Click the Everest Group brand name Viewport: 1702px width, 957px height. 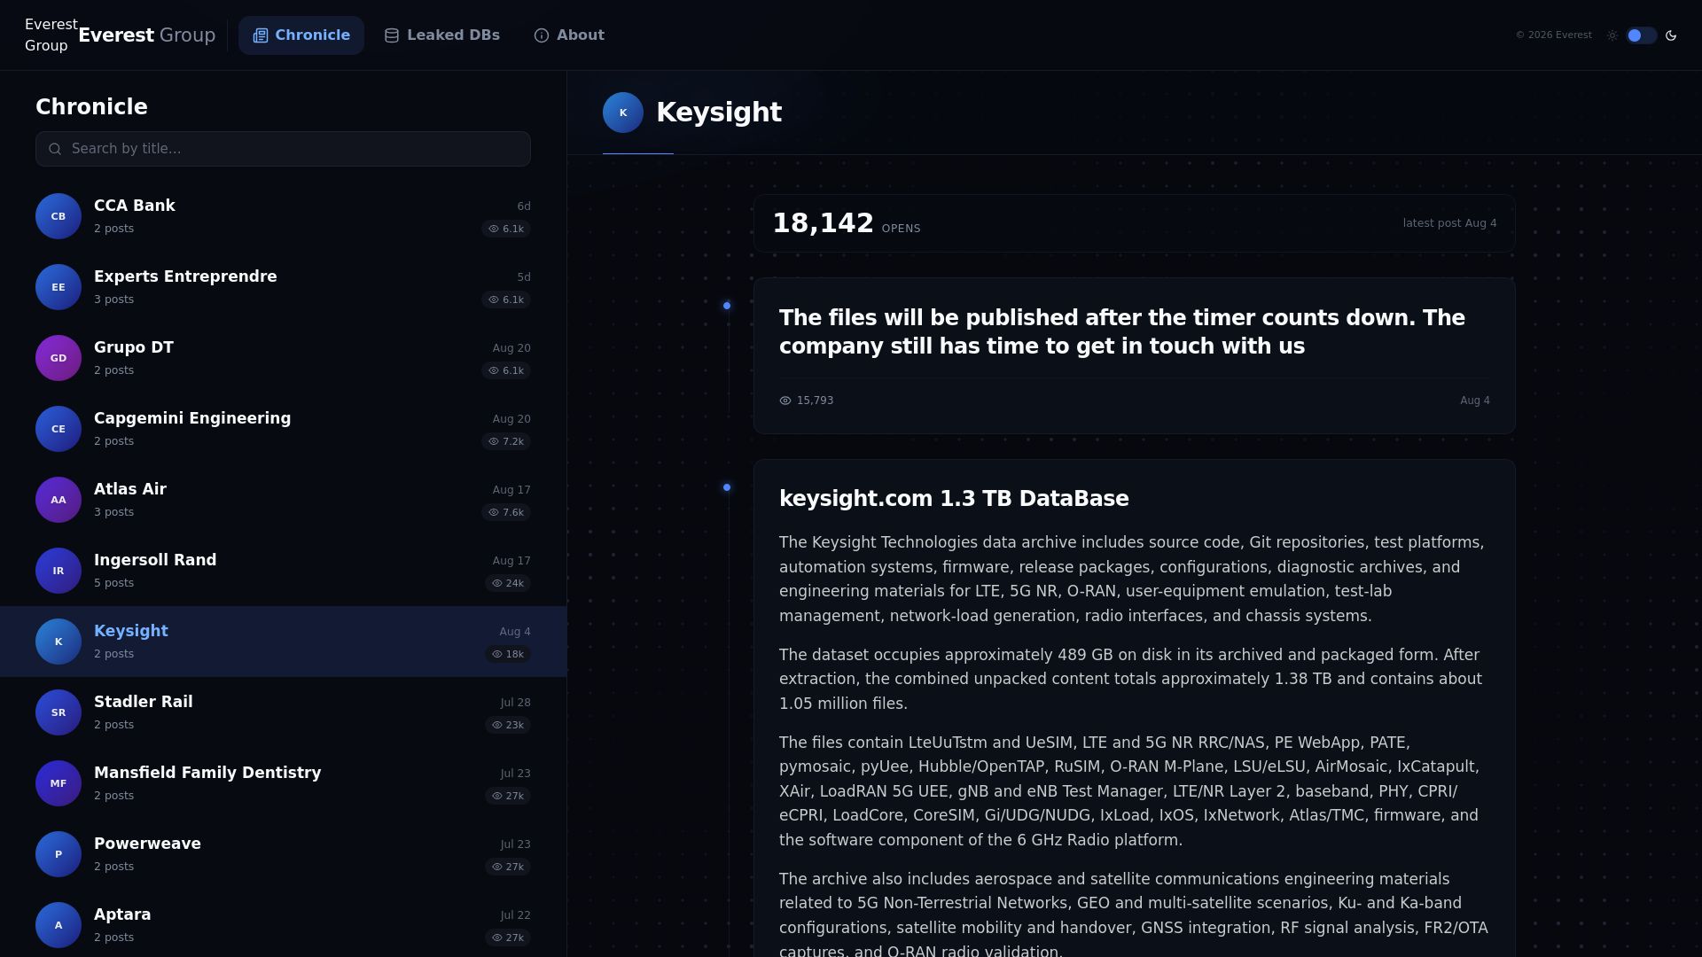click(x=147, y=35)
